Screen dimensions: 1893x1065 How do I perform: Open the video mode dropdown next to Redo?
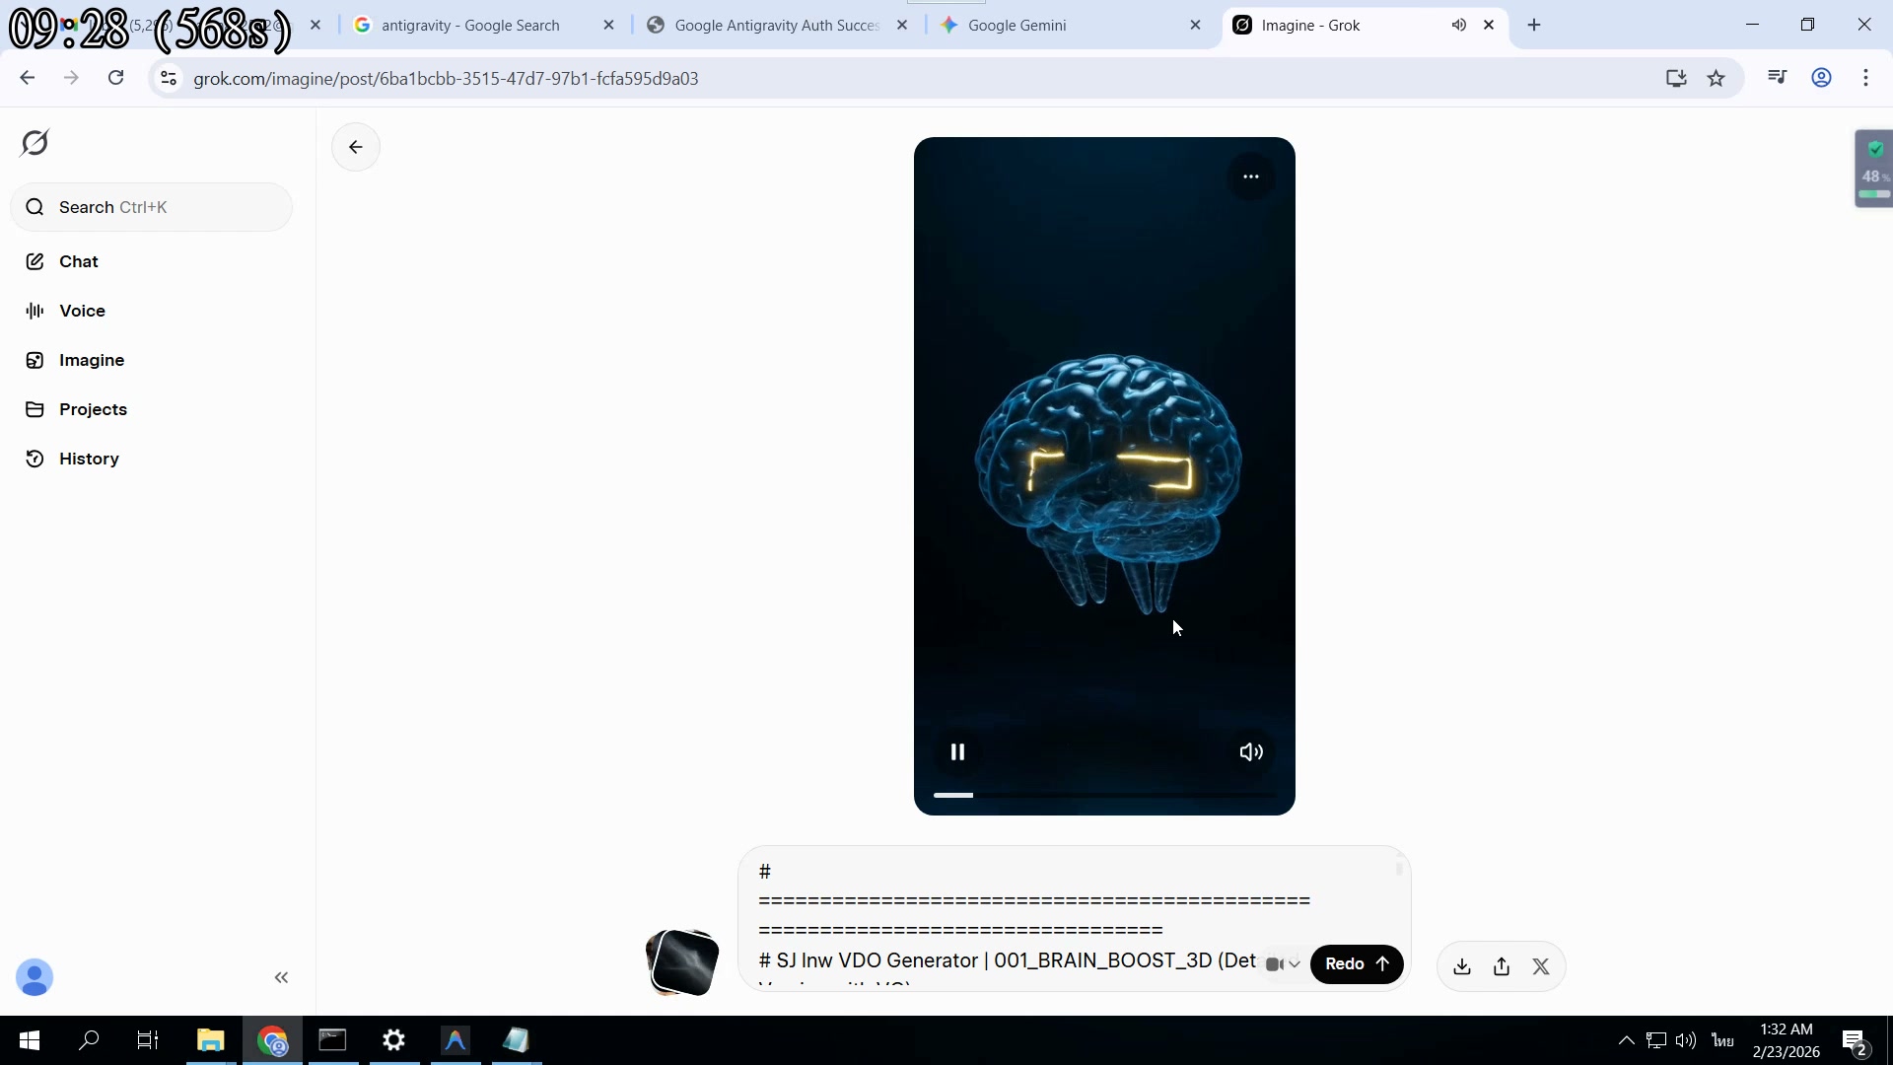1283,964
